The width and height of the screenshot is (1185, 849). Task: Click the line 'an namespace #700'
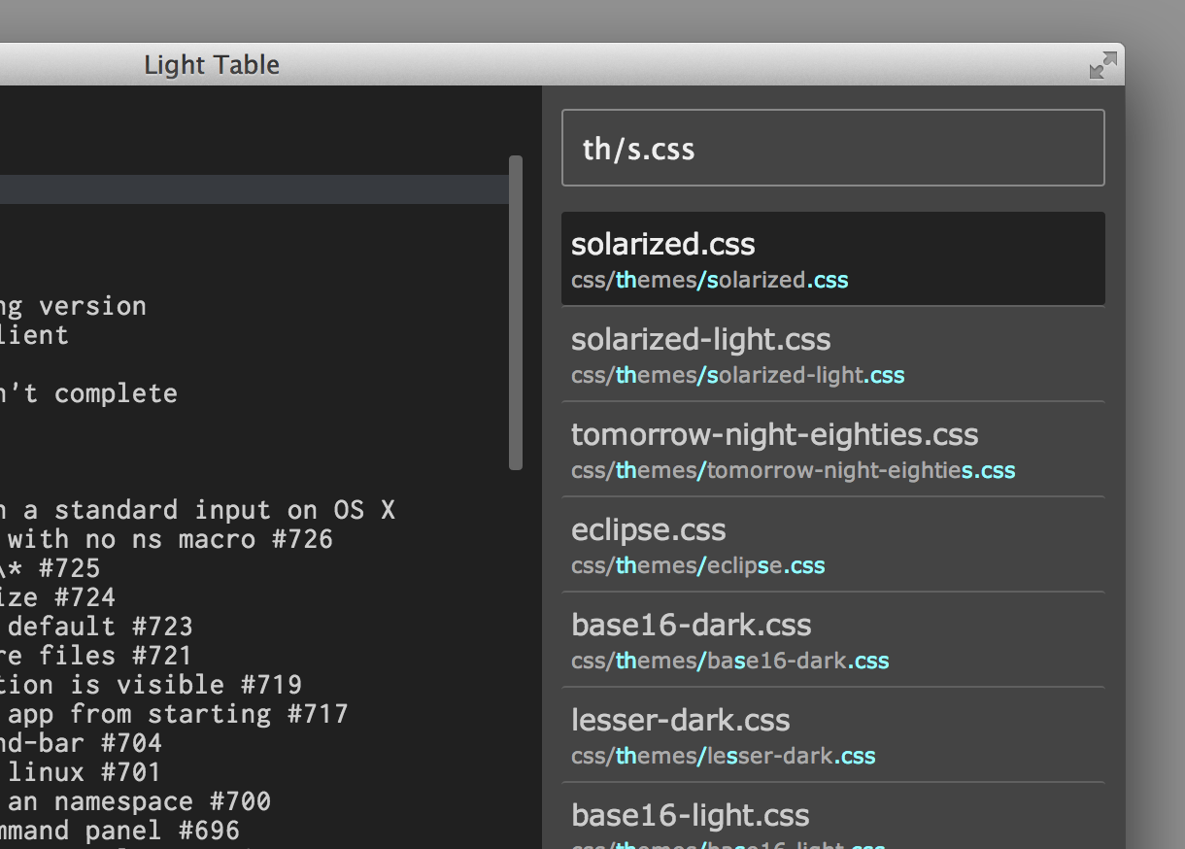[x=139, y=801]
